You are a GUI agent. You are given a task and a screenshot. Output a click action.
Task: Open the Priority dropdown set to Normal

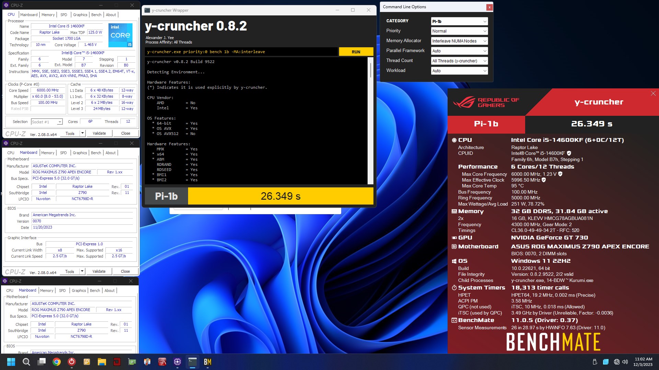[x=459, y=31]
